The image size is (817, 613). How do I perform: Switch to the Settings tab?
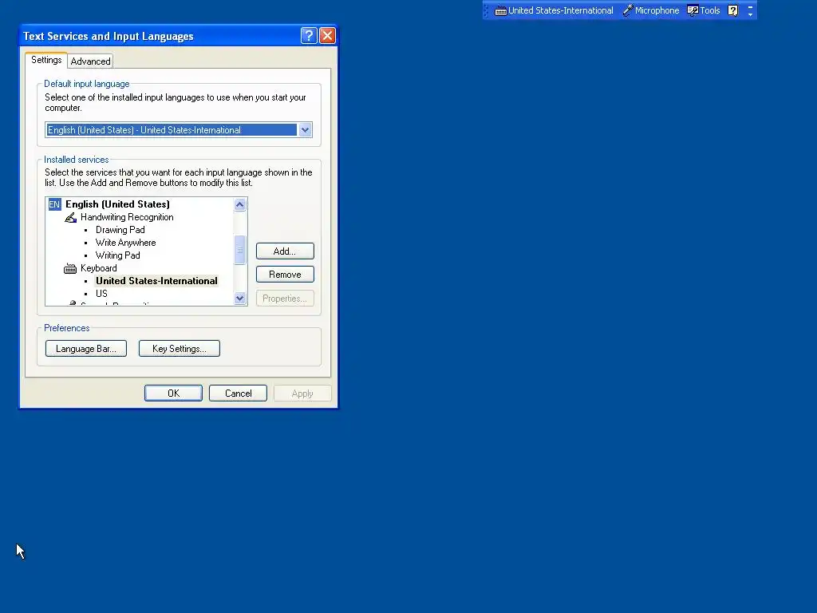pos(46,60)
